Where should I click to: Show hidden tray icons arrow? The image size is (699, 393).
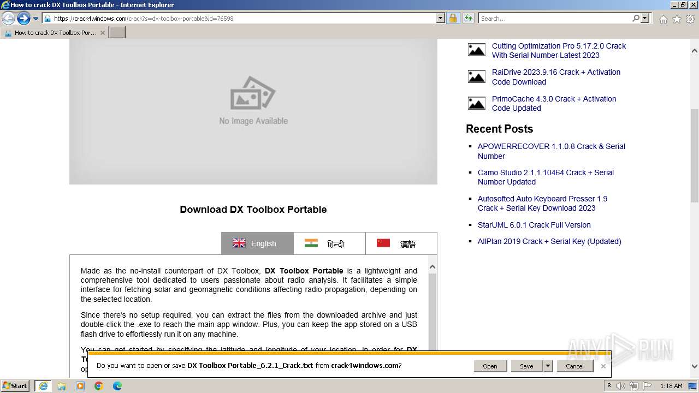tap(610, 386)
